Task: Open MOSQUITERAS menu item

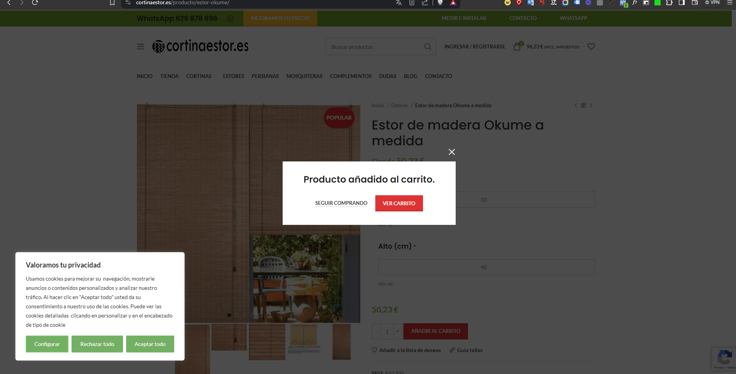Action: coord(304,76)
